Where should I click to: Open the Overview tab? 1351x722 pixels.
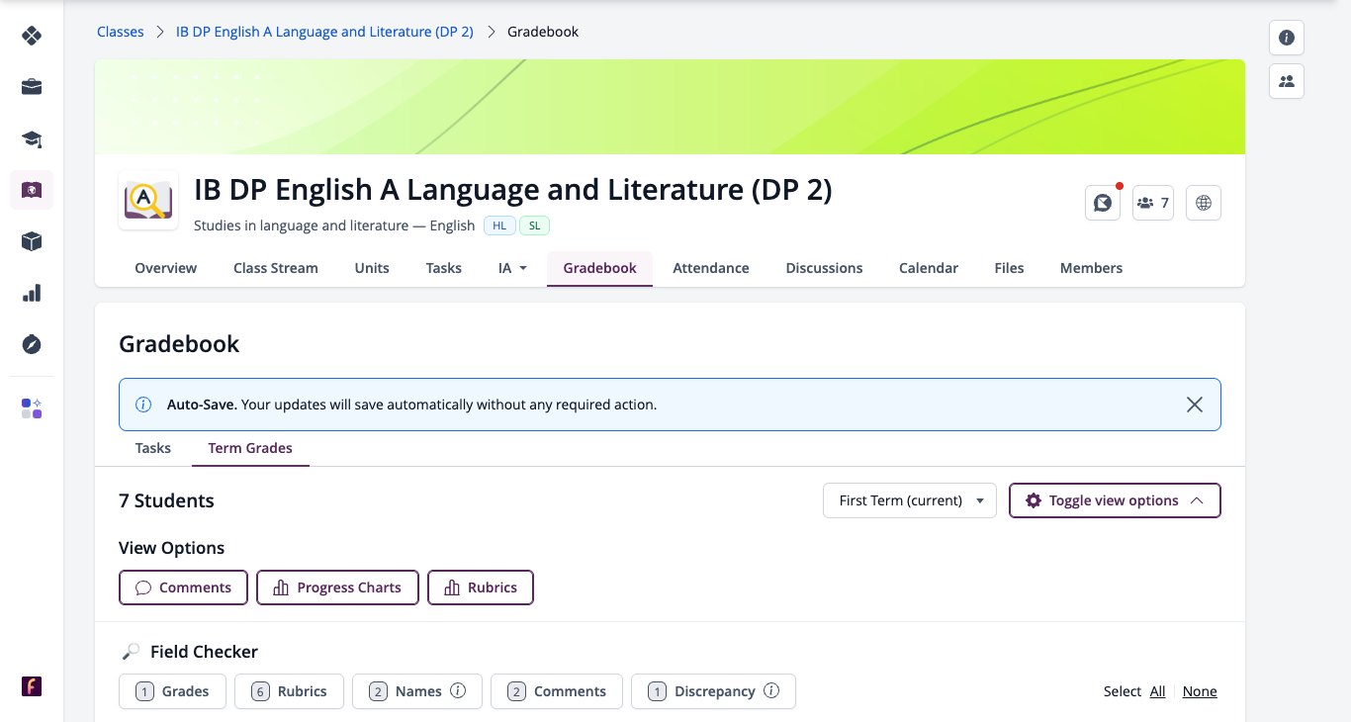[166, 268]
